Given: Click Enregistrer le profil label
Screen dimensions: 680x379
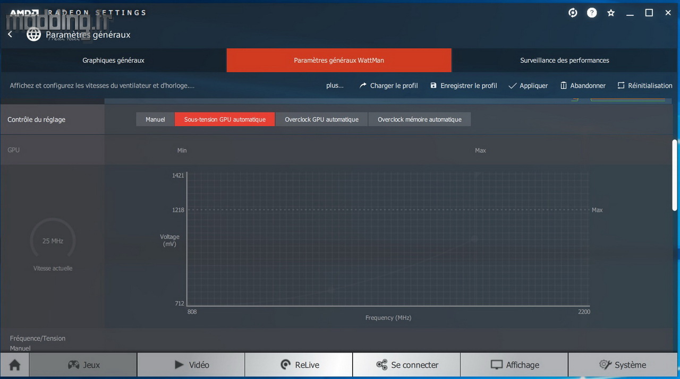Looking at the screenshot, I should click(469, 85).
